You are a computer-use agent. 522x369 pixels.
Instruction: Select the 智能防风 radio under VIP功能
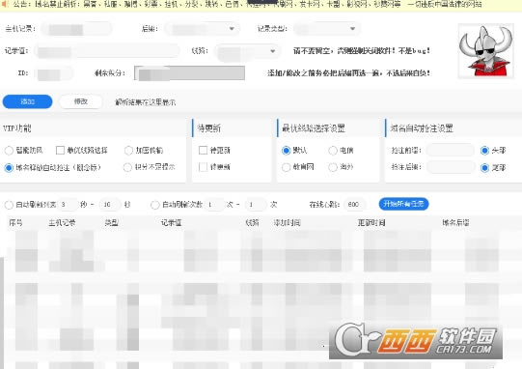(9, 151)
